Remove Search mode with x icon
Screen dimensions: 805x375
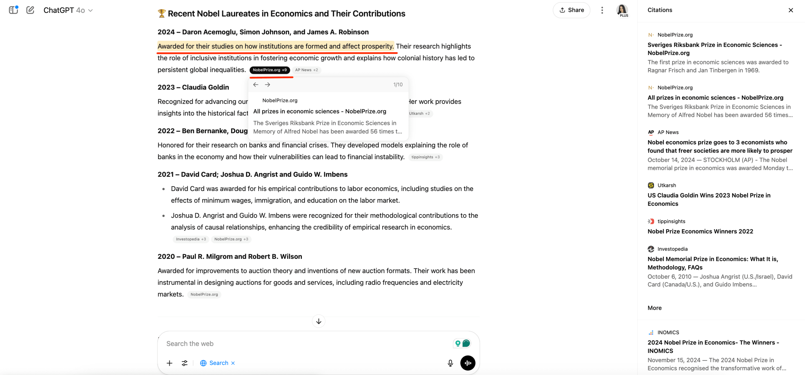tap(233, 363)
